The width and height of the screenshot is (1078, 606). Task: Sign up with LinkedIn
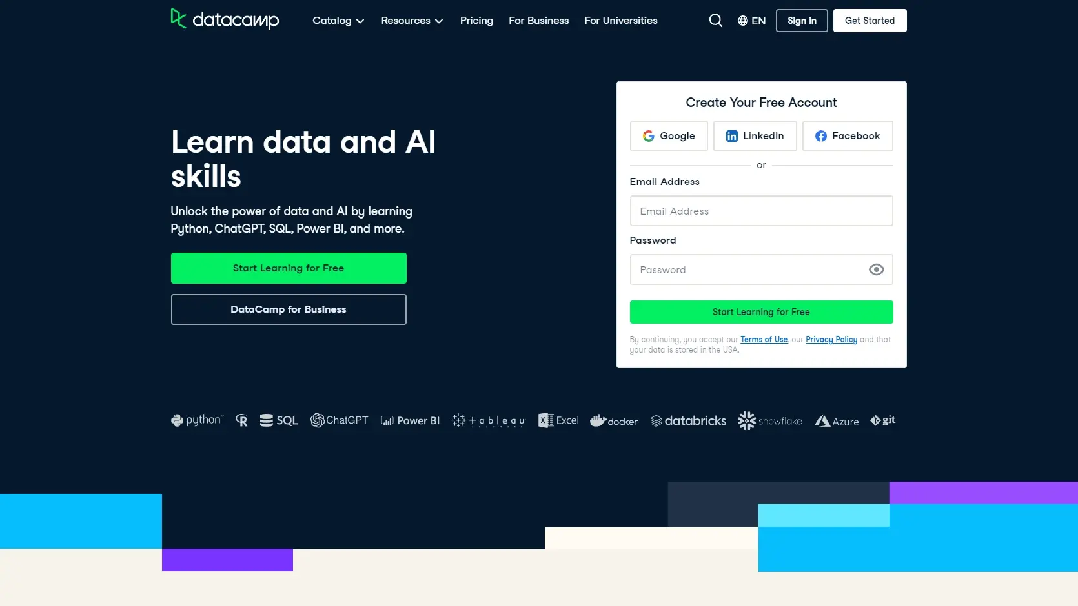(x=755, y=136)
